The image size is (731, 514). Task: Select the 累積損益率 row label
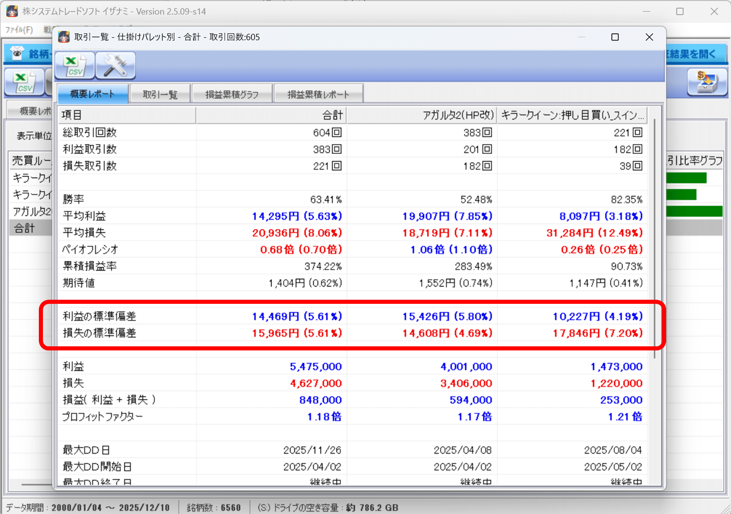coord(90,266)
